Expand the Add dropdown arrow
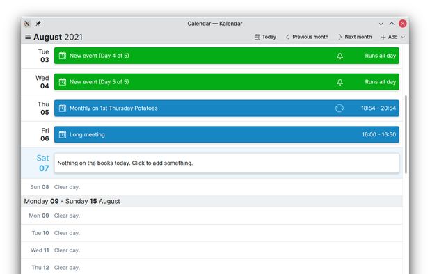This screenshot has height=274, width=430. [x=403, y=37]
